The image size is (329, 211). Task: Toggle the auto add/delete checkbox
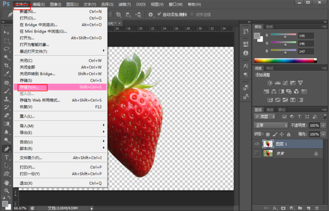tap(159, 14)
